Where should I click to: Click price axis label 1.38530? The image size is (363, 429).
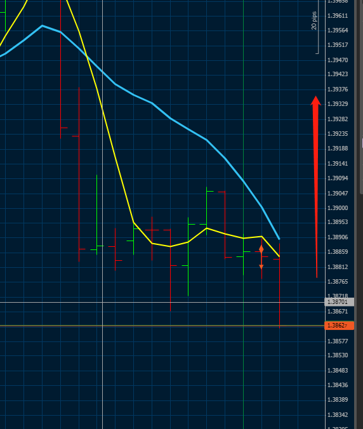[338, 355]
